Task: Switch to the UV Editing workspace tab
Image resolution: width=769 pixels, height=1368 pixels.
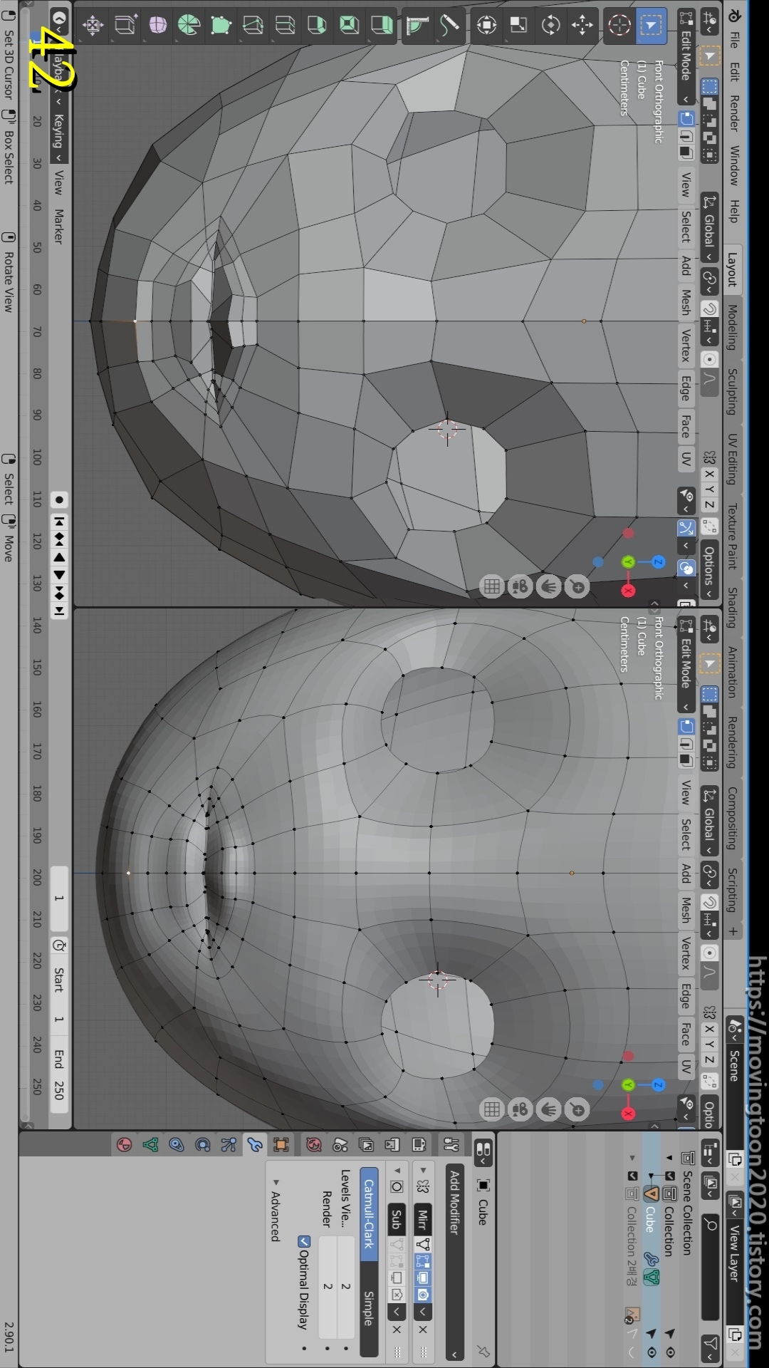Action: click(733, 459)
